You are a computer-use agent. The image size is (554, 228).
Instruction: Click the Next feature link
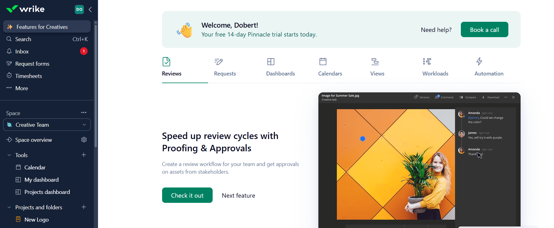coord(238,195)
